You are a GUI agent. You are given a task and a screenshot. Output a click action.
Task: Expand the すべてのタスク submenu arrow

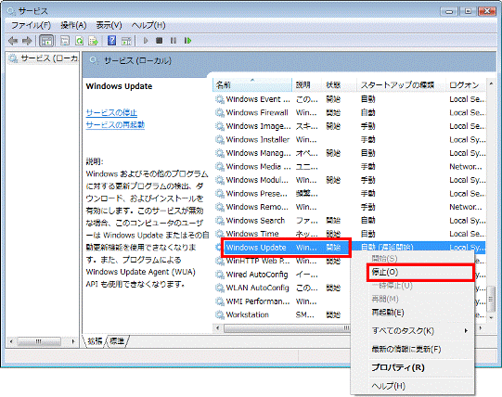click(x=466, y=331)
